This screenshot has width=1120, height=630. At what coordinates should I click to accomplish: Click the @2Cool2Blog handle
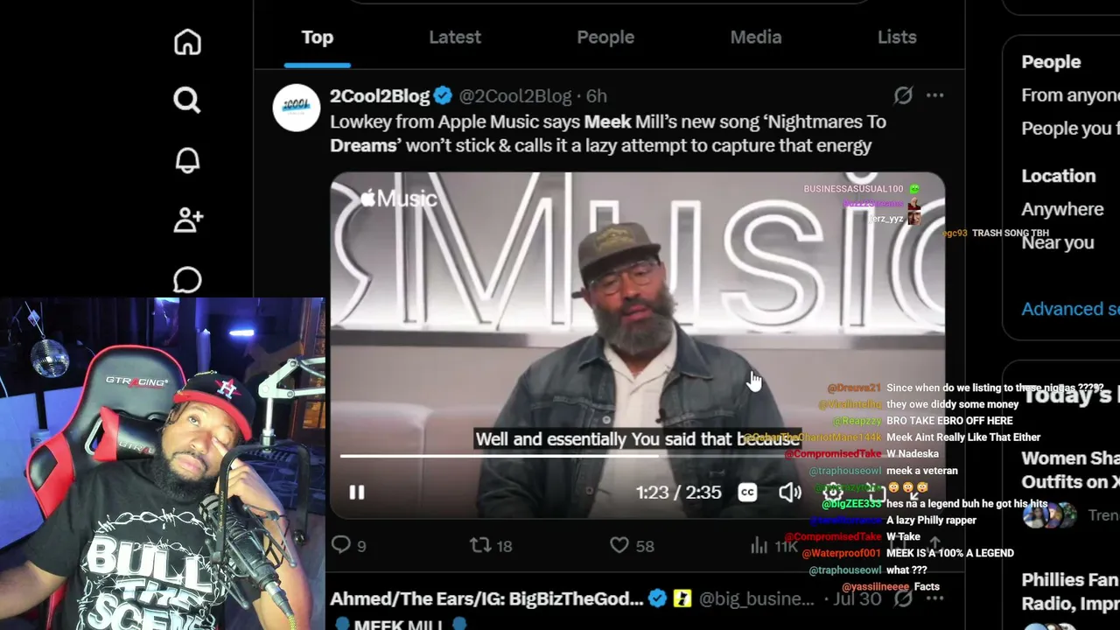tap(515, 95)
